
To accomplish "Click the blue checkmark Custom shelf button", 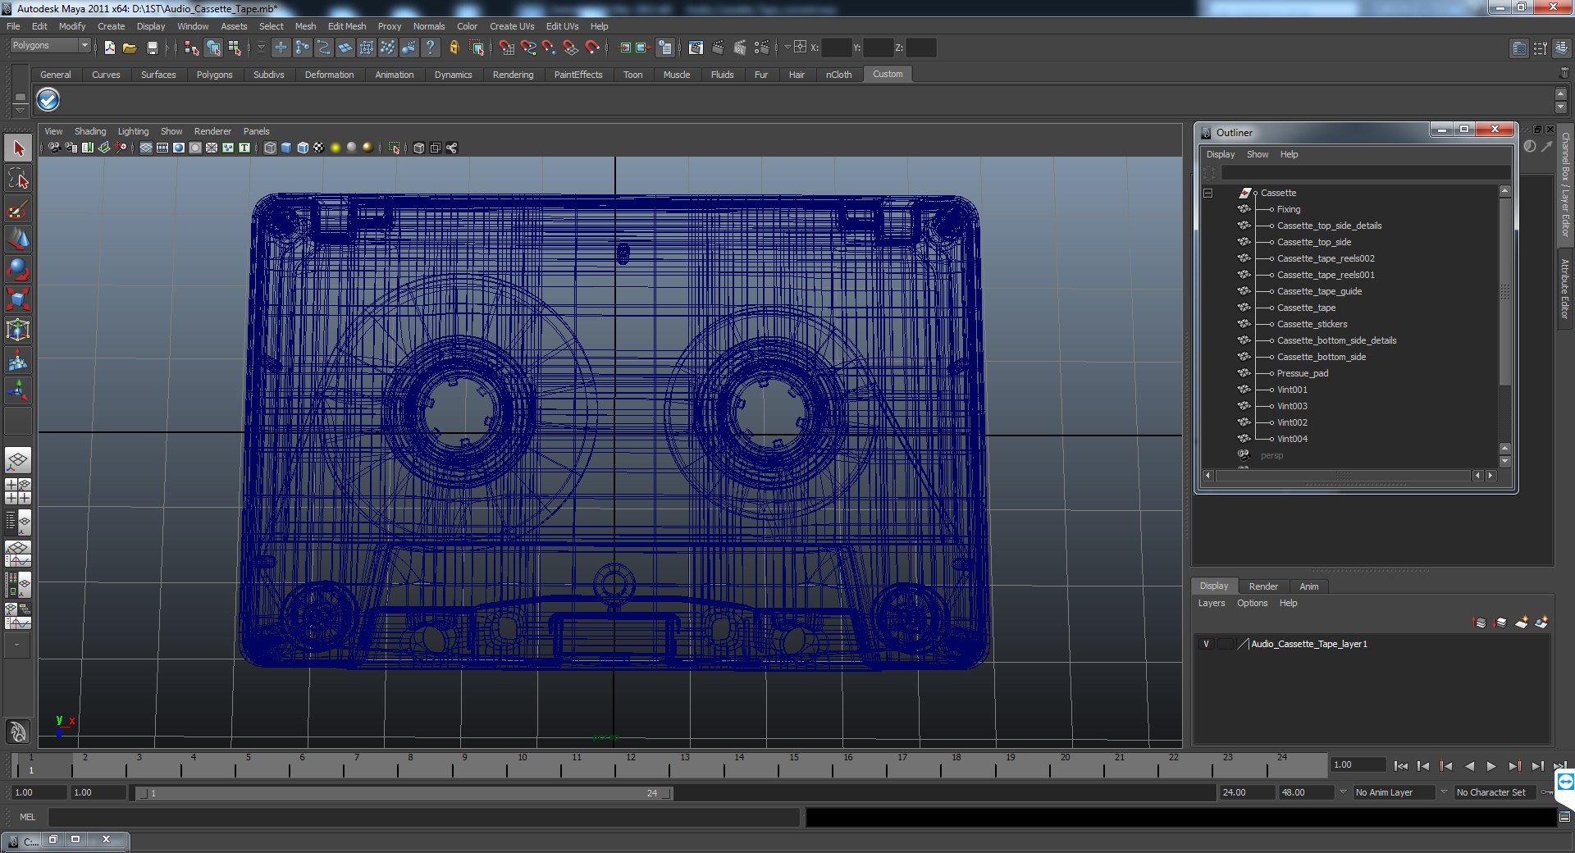I will coord(48,100).
